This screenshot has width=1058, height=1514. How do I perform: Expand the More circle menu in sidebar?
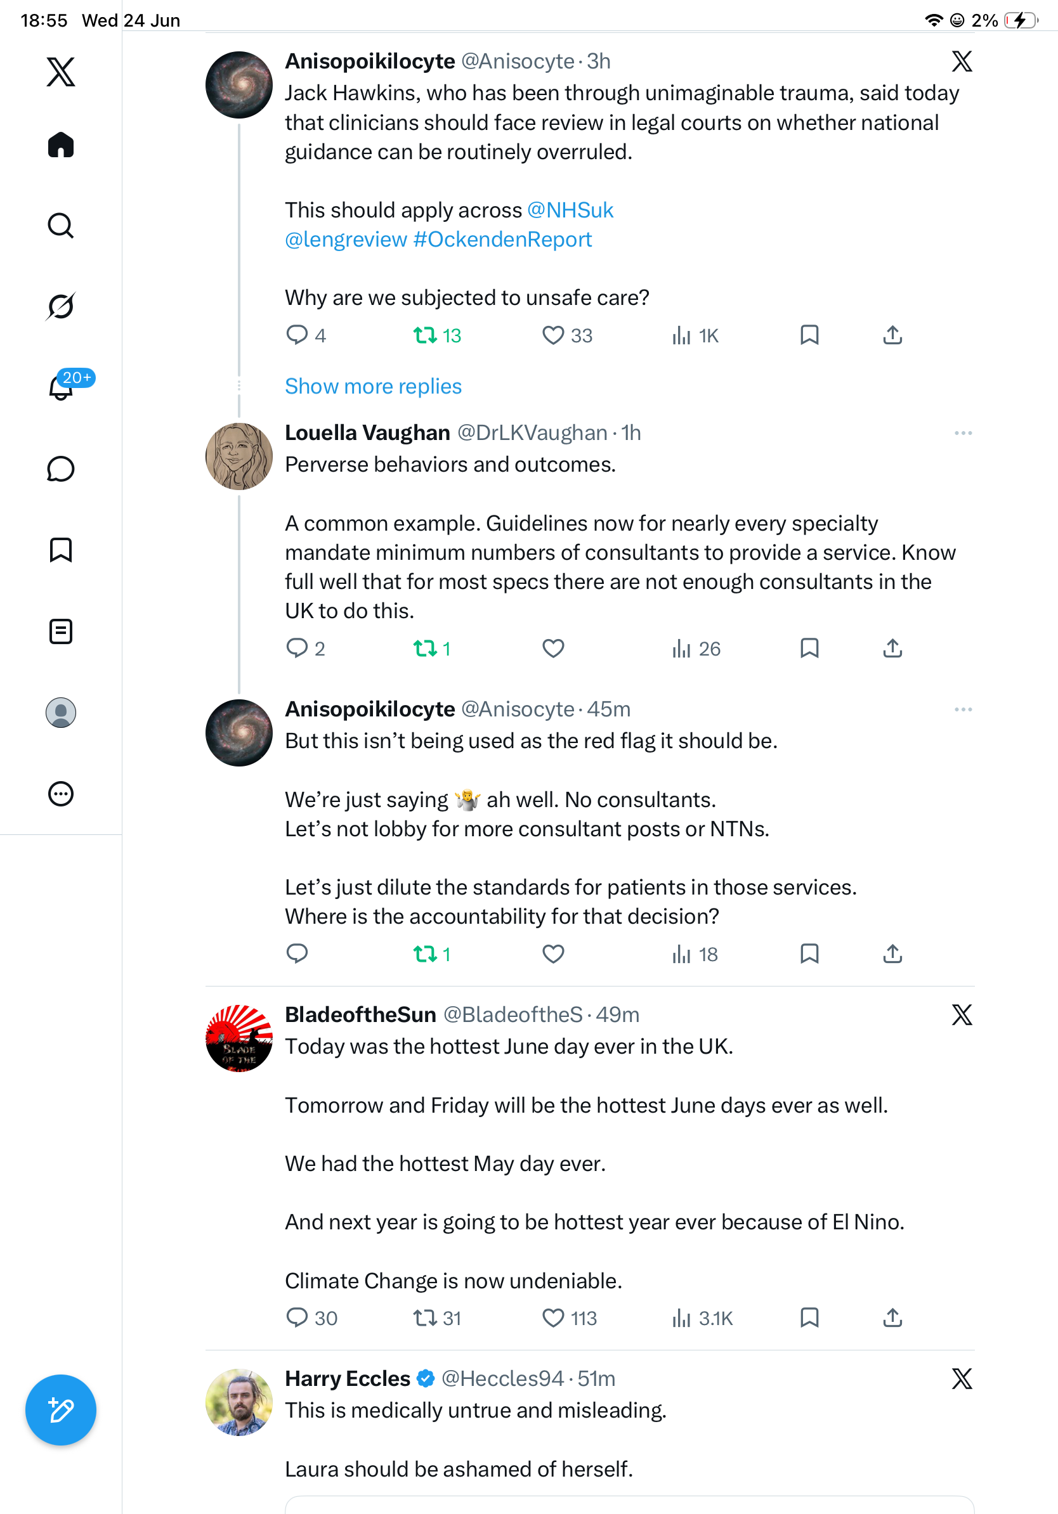click(61, 794)
